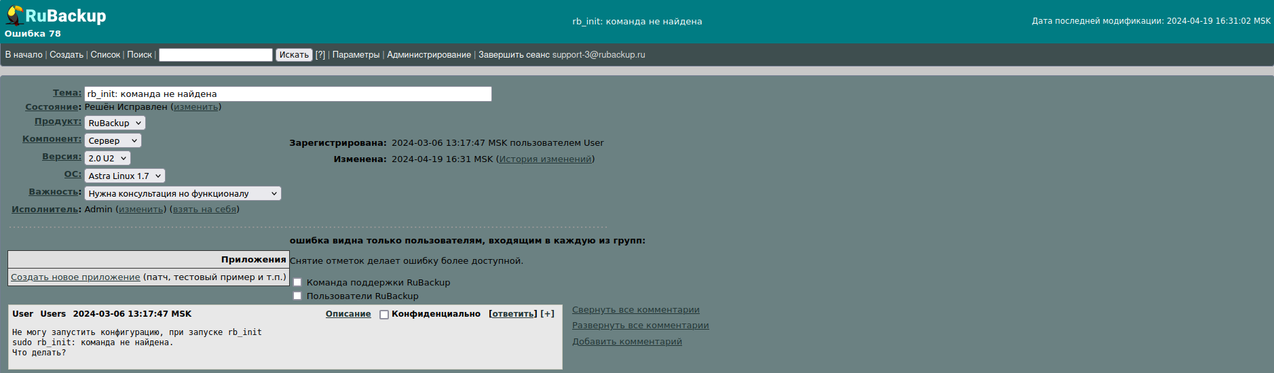Open the 'В начало' home link
Screen dimensions: 1274x373
click(24, 55)
